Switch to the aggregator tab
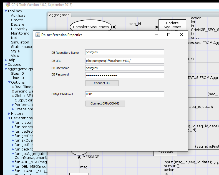The height and width of the screenshot is (175, 219). click(59, 15)
